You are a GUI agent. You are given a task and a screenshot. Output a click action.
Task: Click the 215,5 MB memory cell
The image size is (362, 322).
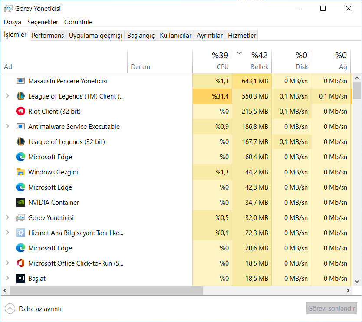click(x=252, y=112)
